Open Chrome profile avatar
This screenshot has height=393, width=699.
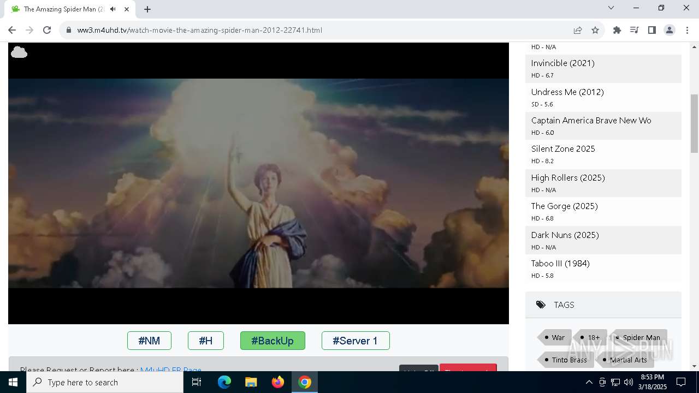pos(670,30)
